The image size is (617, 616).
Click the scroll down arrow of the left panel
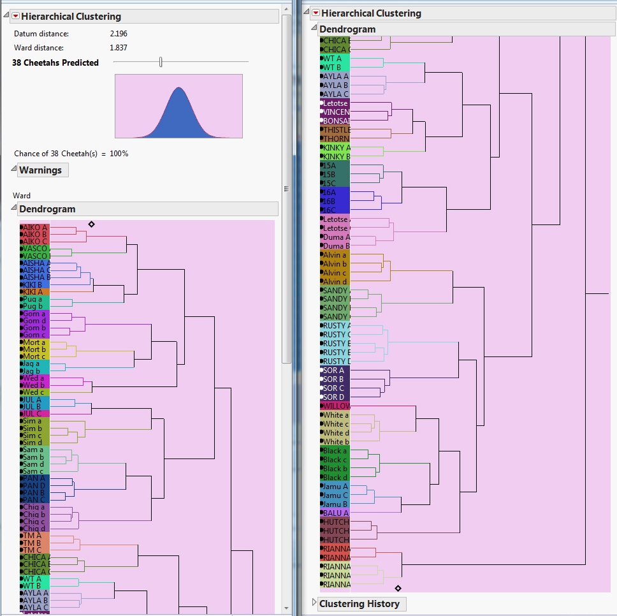(286, 608)
